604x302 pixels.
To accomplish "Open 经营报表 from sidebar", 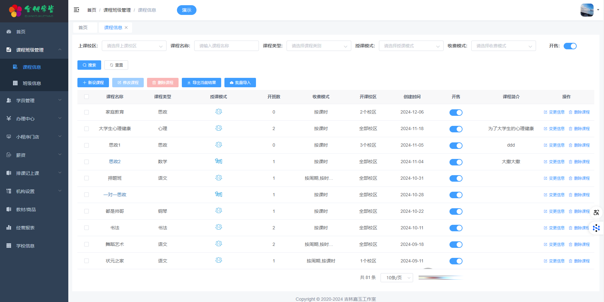I will [x=25, y=228].
